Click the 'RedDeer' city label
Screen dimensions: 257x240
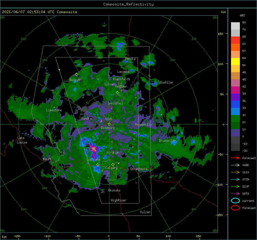pyautogui.click(x=121, y=86)
